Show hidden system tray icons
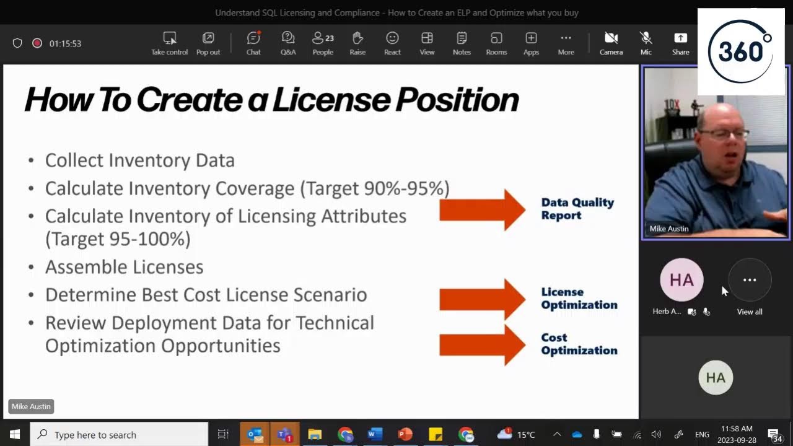793x446 pixels. 557,434
